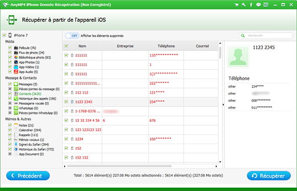This screenshot has width=297, height=191.
Task: Click the horizontal scroll right arrow
Action: point(216,166)
